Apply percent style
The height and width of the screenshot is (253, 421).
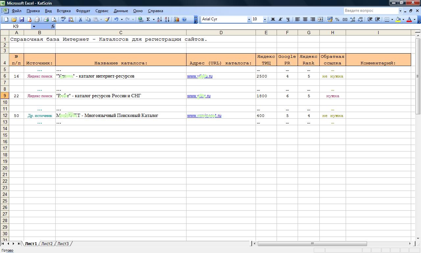coord(337,19)
